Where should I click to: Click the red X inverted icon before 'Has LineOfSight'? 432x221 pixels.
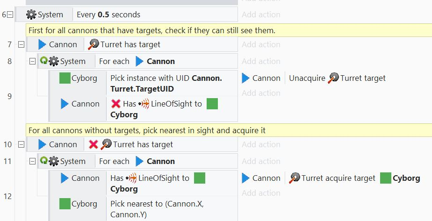(116, 104)
